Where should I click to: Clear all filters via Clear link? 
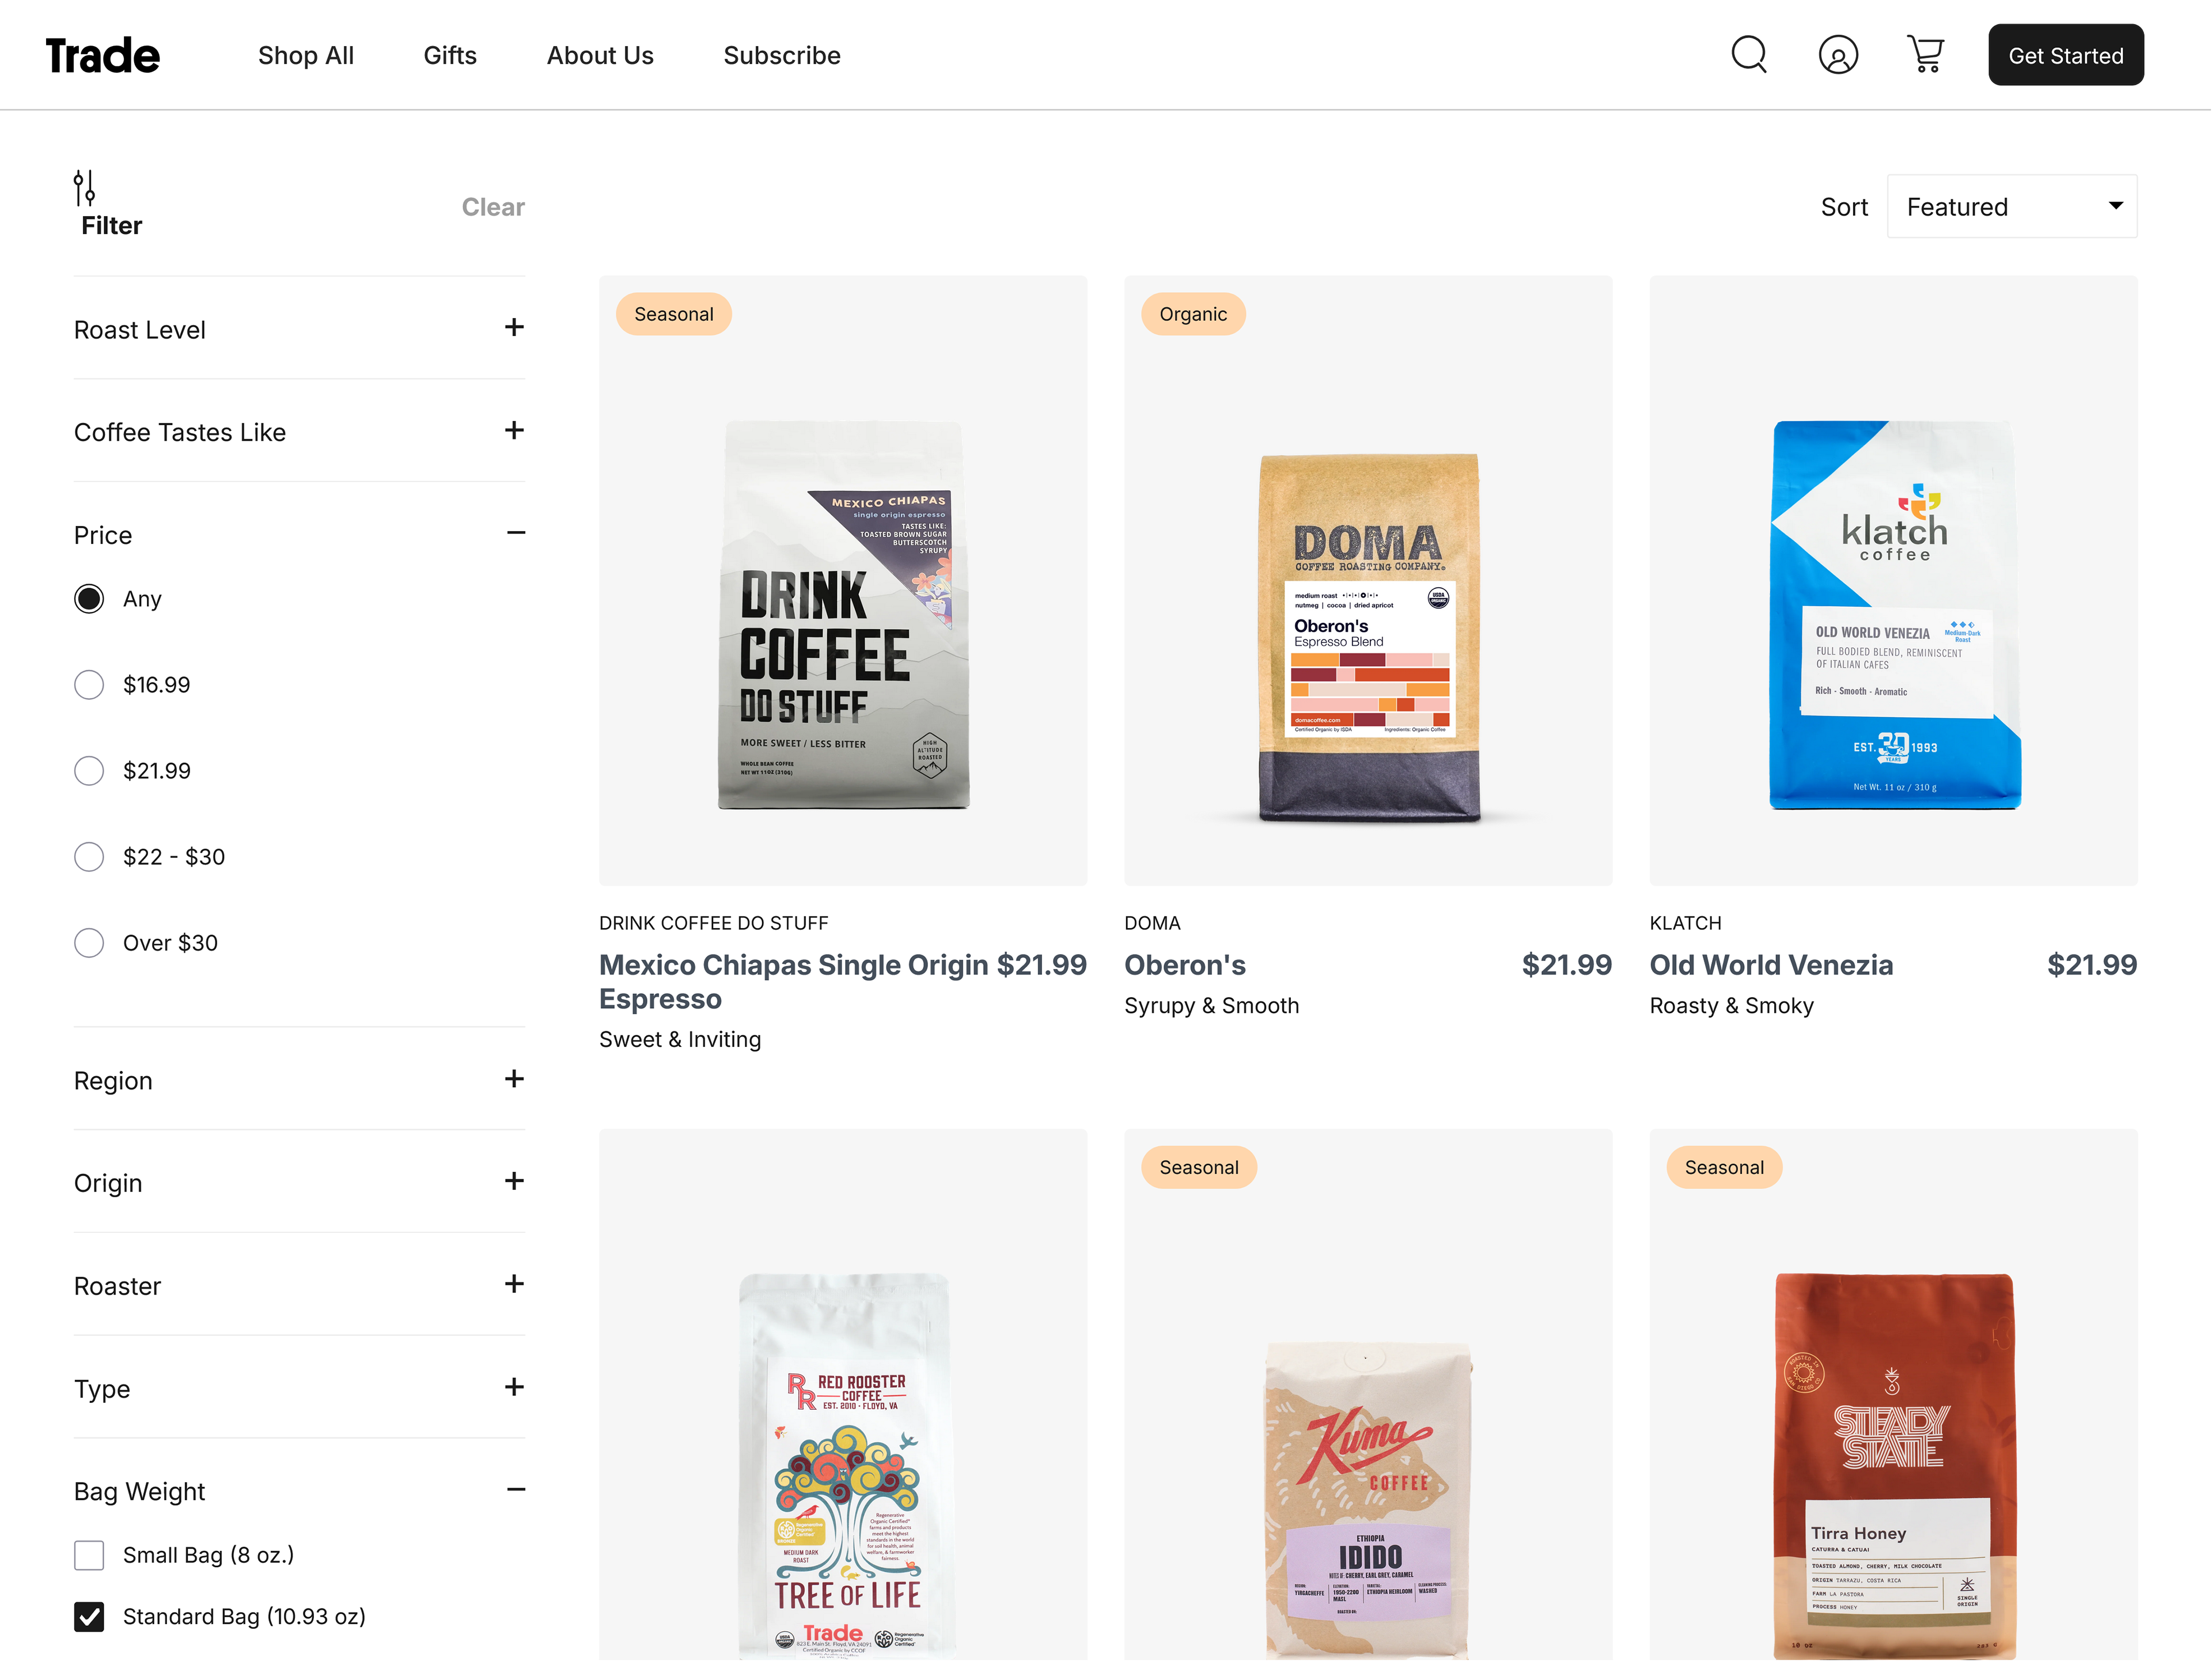click(493, 207)
